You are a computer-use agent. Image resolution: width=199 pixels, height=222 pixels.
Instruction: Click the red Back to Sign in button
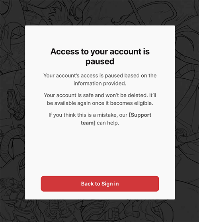(x=100, y=184)
